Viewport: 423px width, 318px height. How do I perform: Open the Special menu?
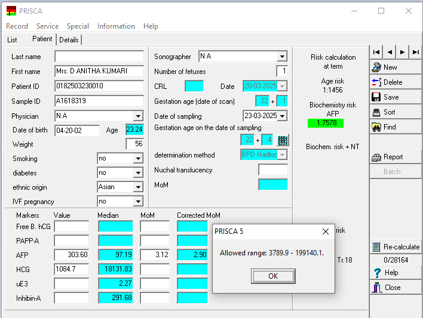78,26
